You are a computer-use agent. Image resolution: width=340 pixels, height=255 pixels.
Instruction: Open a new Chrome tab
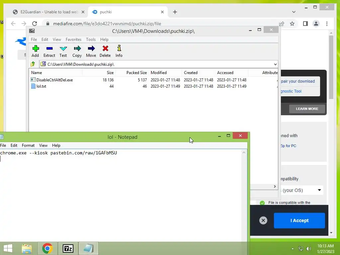tap(175, 12)
